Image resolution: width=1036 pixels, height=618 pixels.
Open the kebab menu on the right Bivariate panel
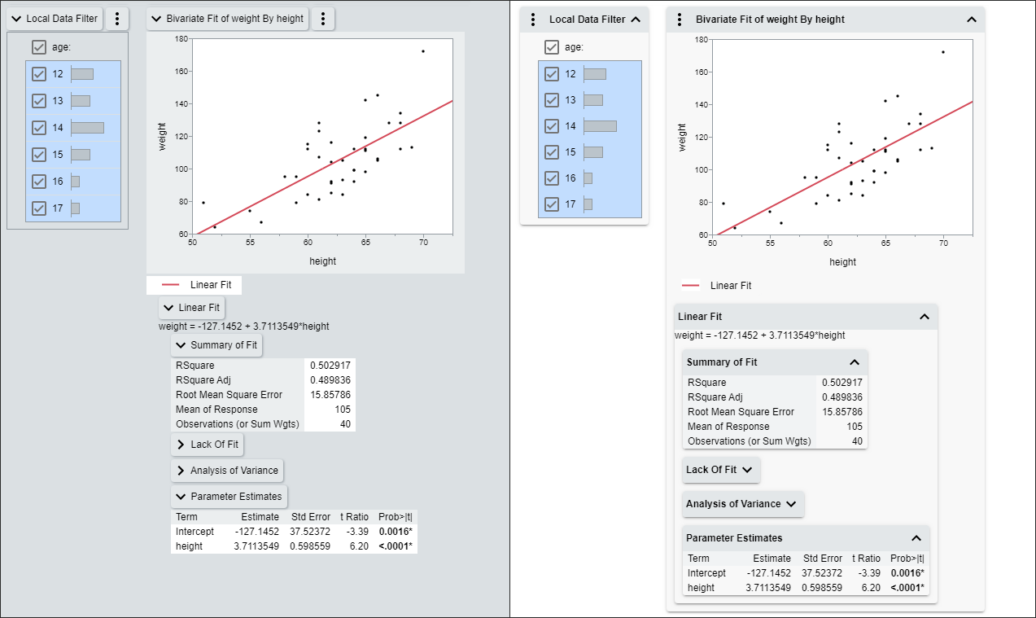pos(680,19)
